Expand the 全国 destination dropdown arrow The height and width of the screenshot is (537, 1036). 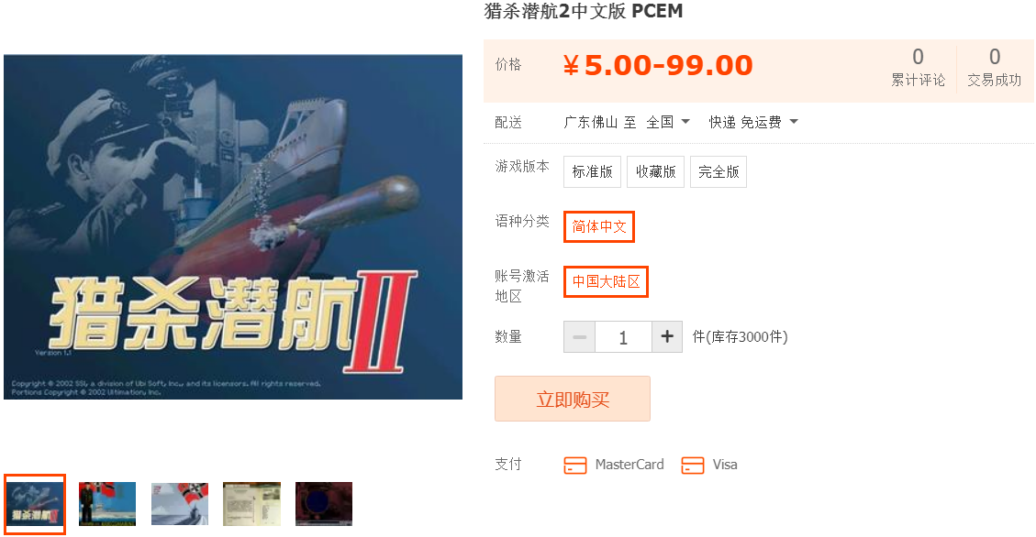coord(685,121)
